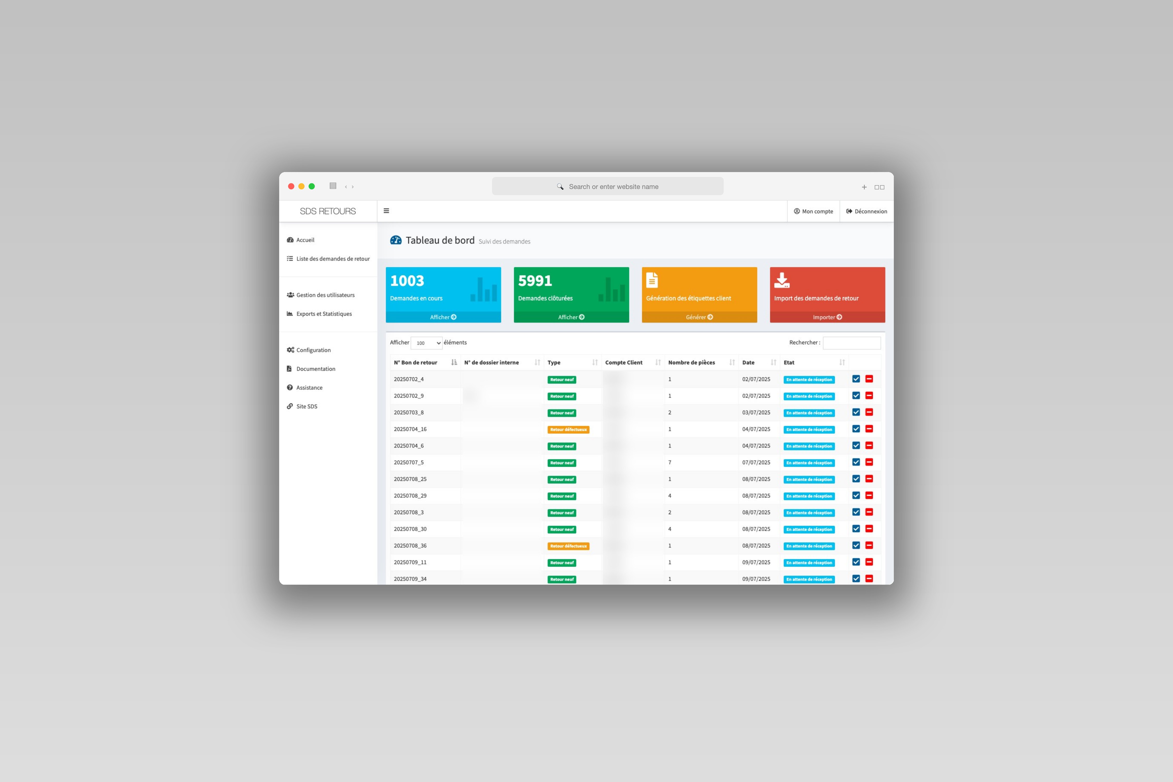Click the Déconnexion logout icon
Screen dimensions: 1173x782
849,211
